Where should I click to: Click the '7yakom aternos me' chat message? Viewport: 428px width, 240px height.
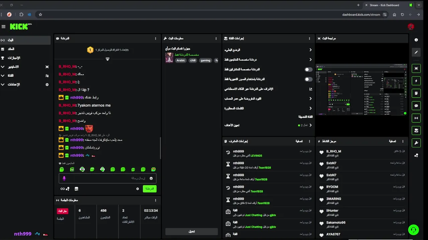coord(85,105)
